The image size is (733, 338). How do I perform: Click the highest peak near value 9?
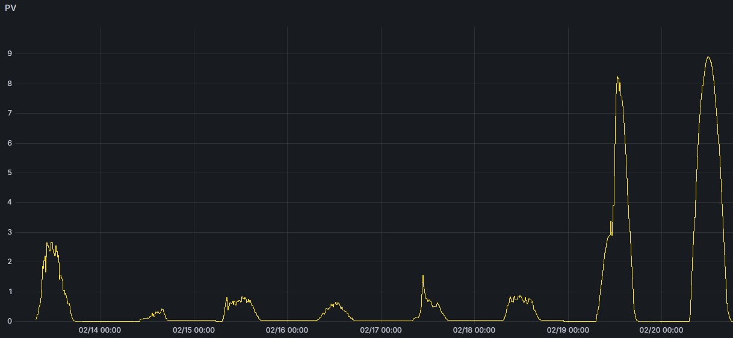point(708,57)
